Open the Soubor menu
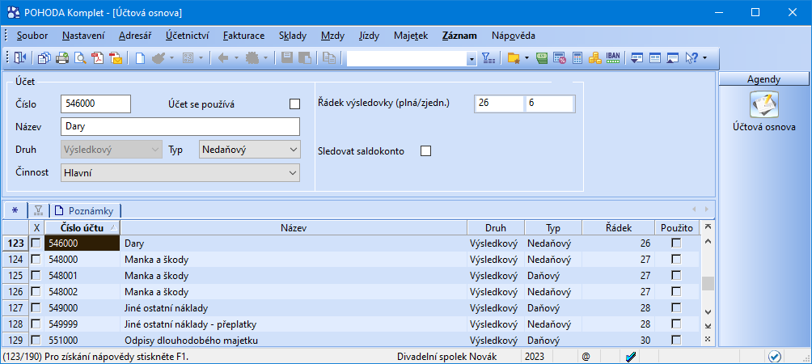812x364 pixels. click(32, 36)
